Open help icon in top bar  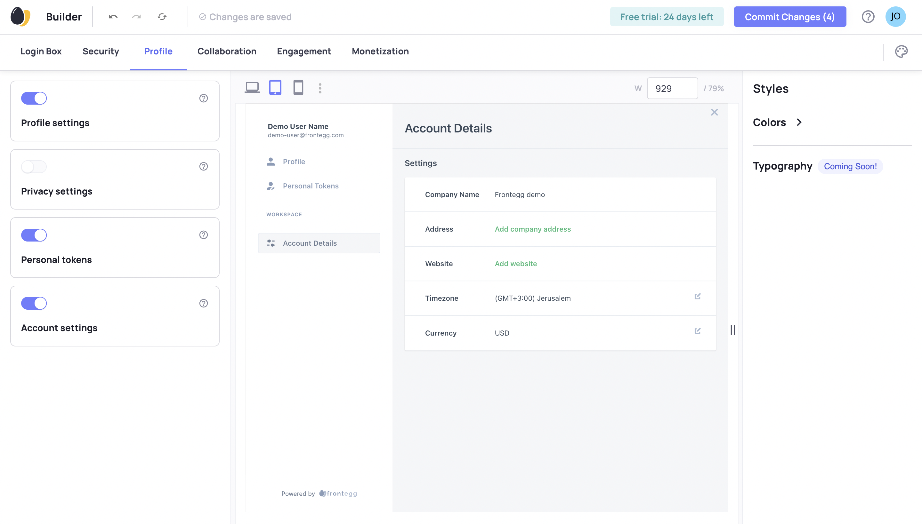pyautogui.click(x=868, y=17)
